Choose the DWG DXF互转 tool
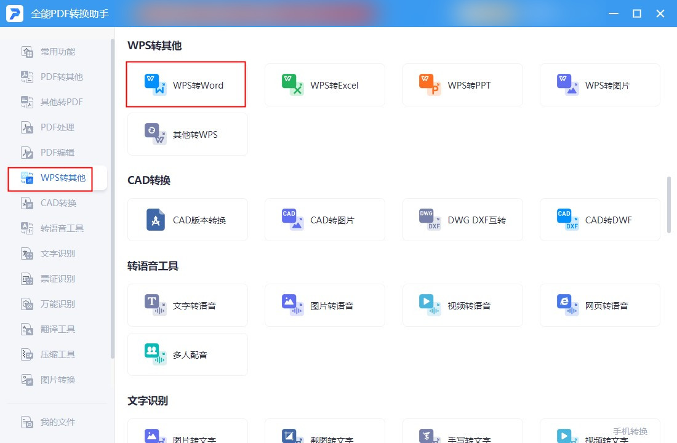 (x=462, y=220)
